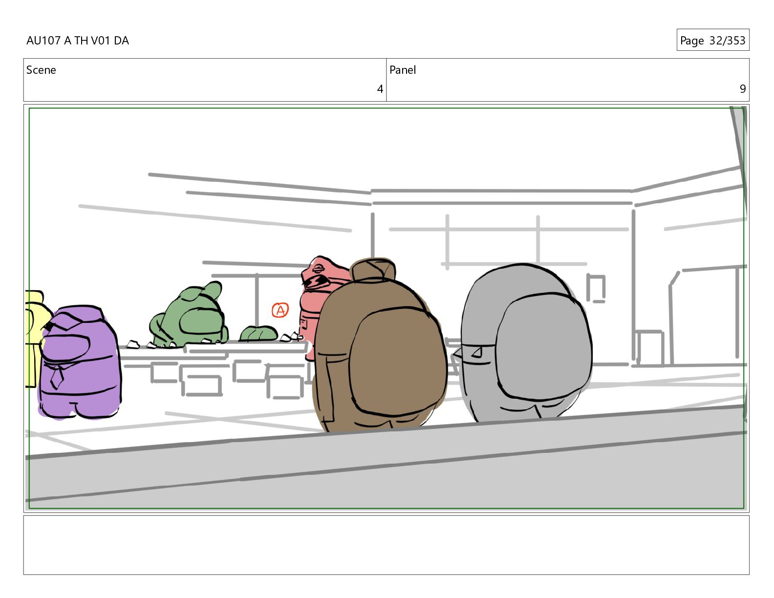
Task: Click the AU107 A TH V01 DA title
Action: pos(78,41)
